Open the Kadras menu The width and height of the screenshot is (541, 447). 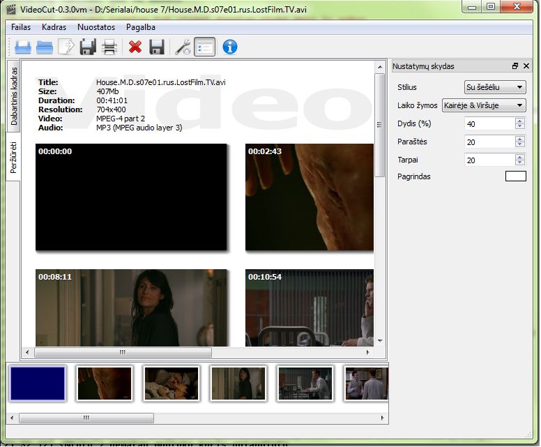click(54, 27)
